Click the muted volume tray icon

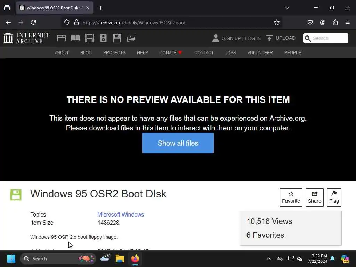(300, 259)
